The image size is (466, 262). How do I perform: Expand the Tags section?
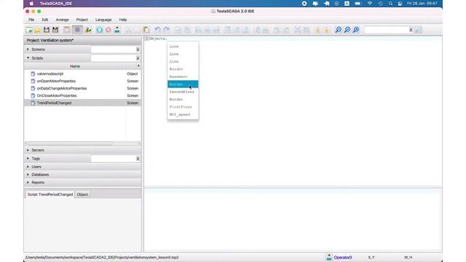coord(28,159)
